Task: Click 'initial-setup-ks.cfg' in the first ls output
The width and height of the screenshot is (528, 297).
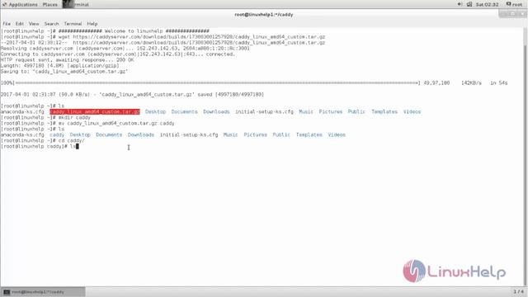Action: [x=264, y=111]
